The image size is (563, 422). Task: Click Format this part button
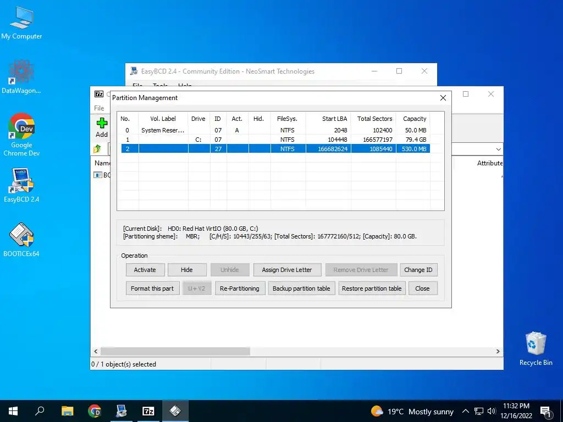click(152, 288)
